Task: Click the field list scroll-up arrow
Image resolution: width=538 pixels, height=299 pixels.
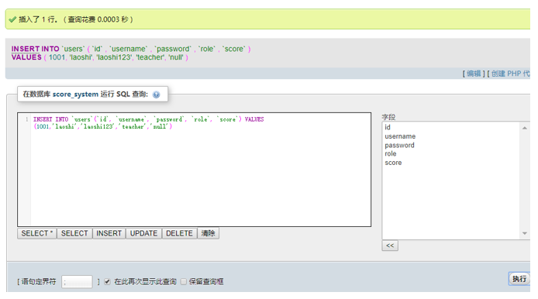Action: pos(525,128)
